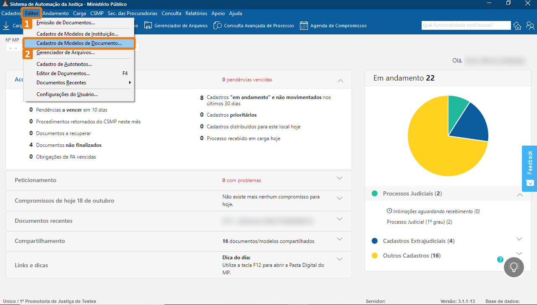This screenshot has height=305, width=537.
Task: Expand Cadastros Extrajudiciais group
Action: [519, 239]
